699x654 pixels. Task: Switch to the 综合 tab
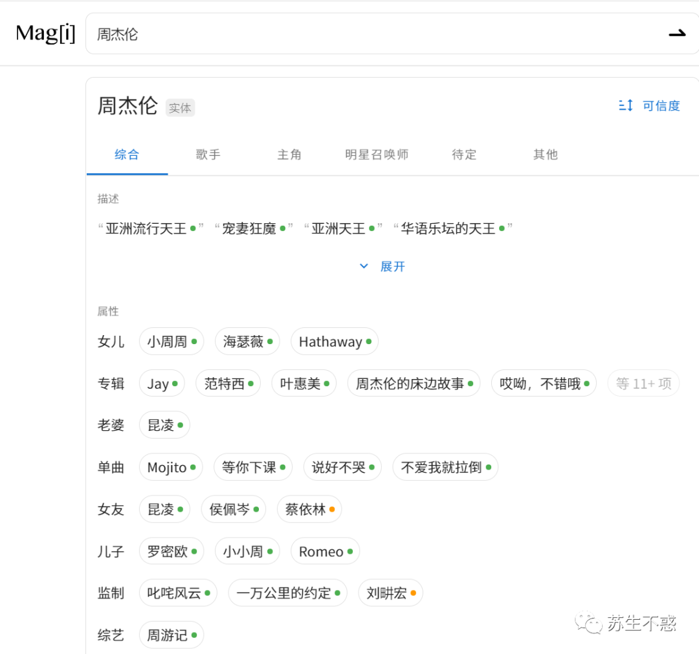click(x=127, y=155)
